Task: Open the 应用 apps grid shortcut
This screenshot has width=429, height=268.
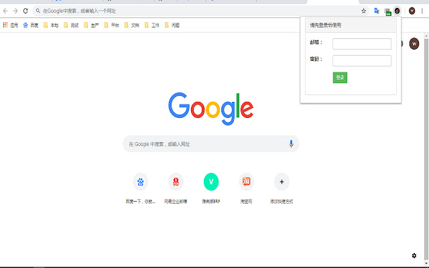Action: (x=11, y=25)
